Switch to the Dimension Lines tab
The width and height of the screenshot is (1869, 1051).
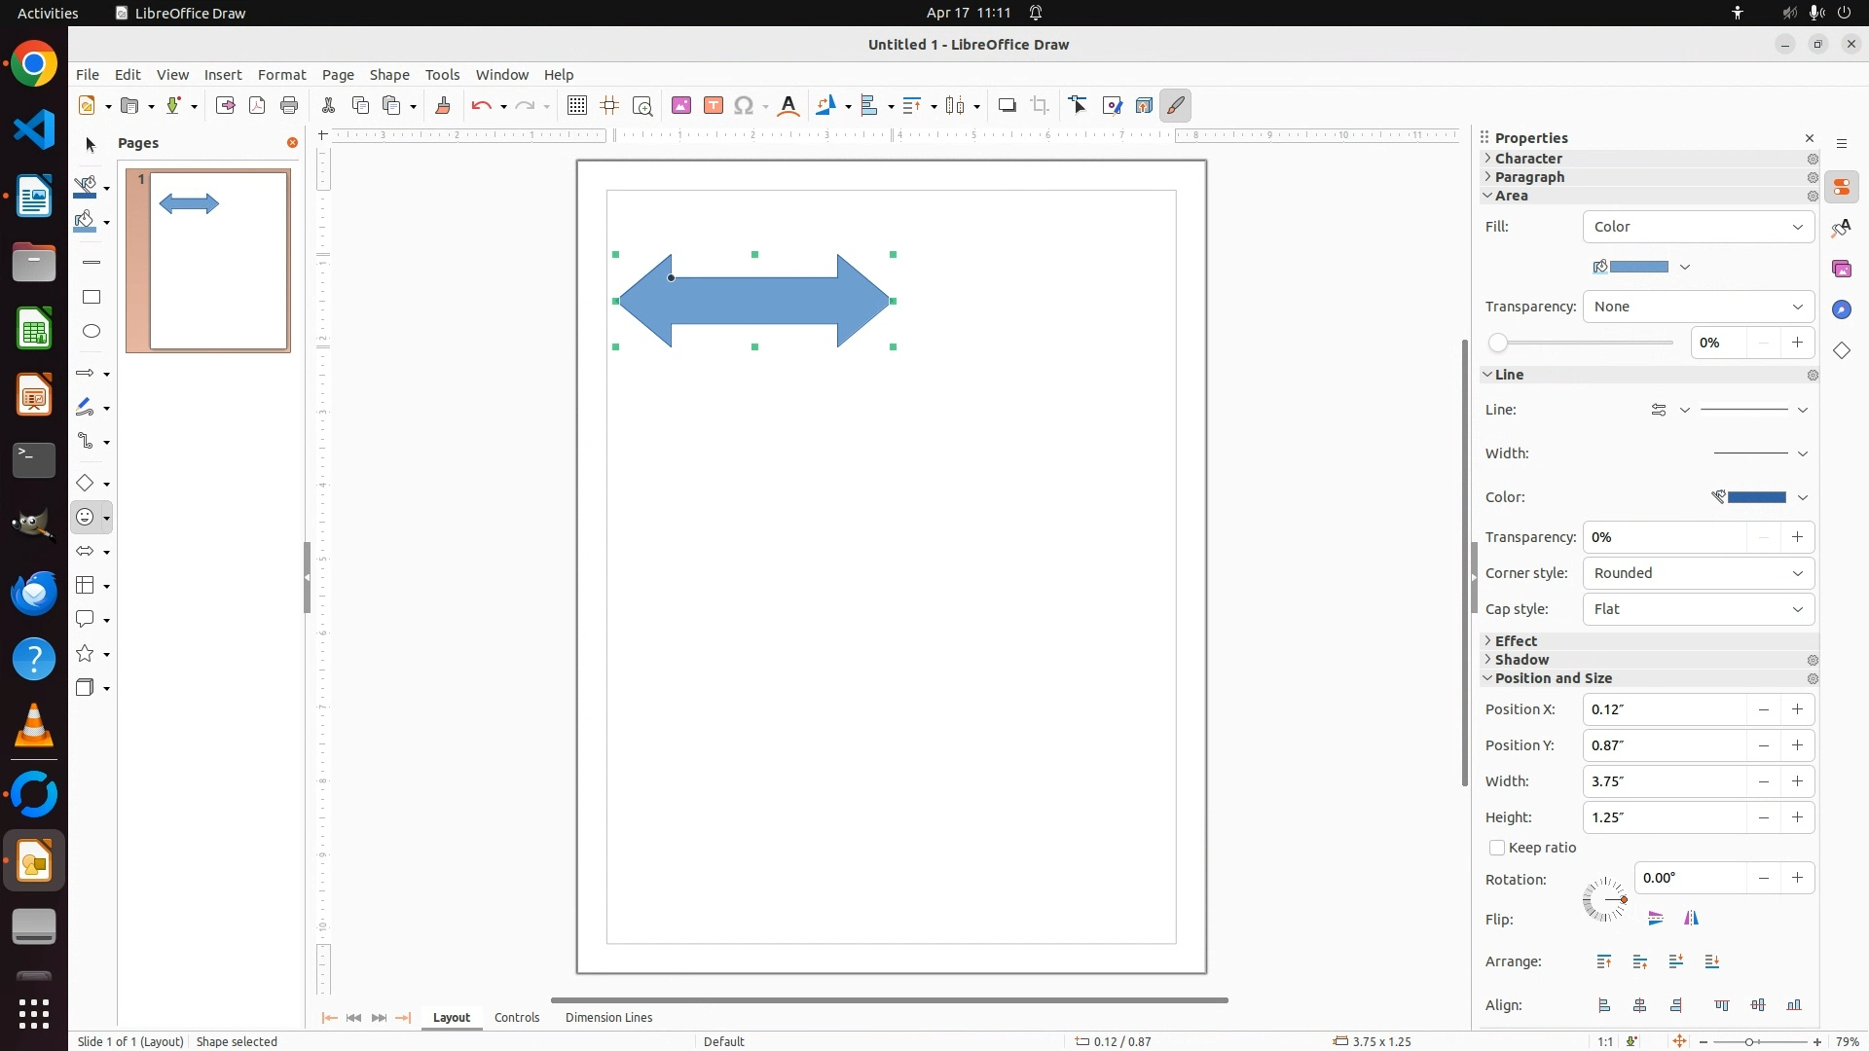[608, 1018]
